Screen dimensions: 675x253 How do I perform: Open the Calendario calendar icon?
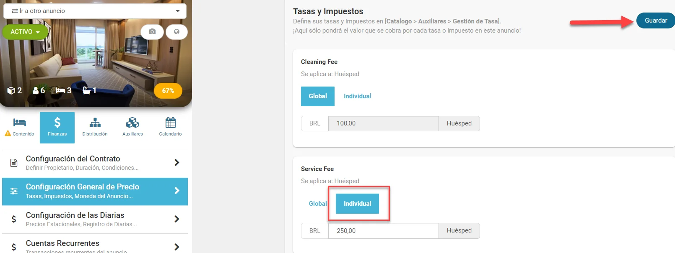tap(170, 123)
